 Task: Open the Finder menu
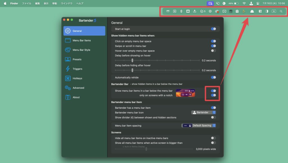[14, 3]
